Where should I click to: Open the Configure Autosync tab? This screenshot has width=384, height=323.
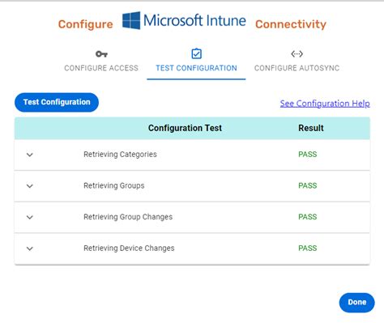(x=297, y=68)
